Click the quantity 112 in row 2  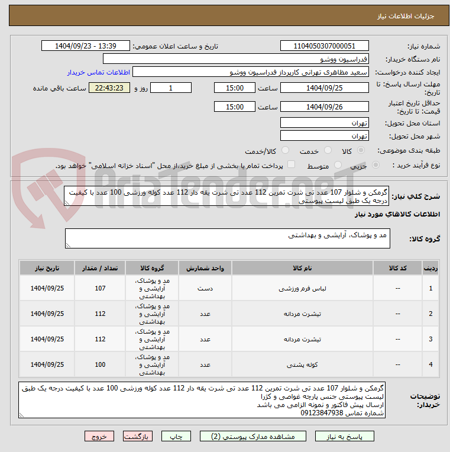point(100,314)
